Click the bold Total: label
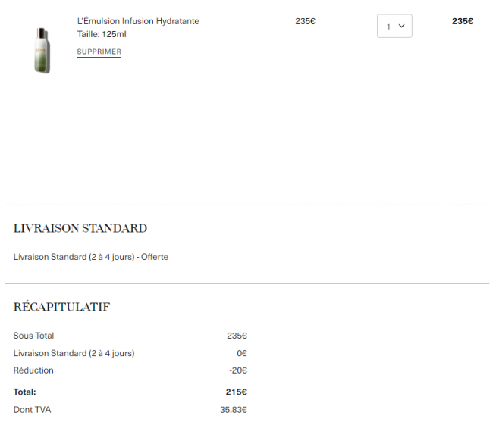The width and height of the screenshot is (493, 422). point(24,392)
